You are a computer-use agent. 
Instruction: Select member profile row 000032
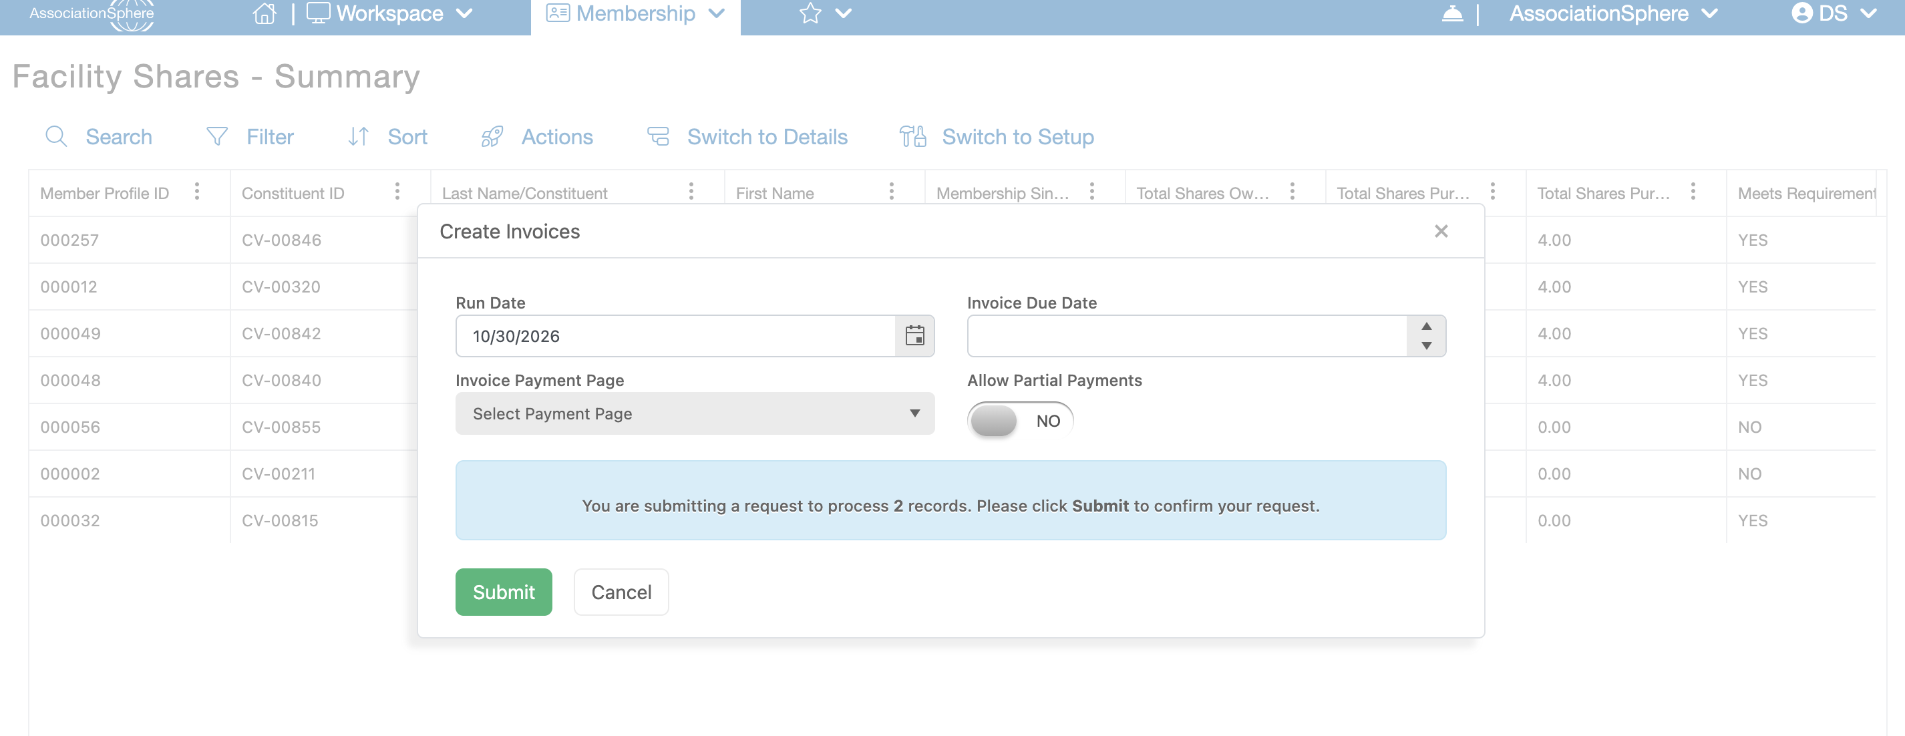[69, 520]
